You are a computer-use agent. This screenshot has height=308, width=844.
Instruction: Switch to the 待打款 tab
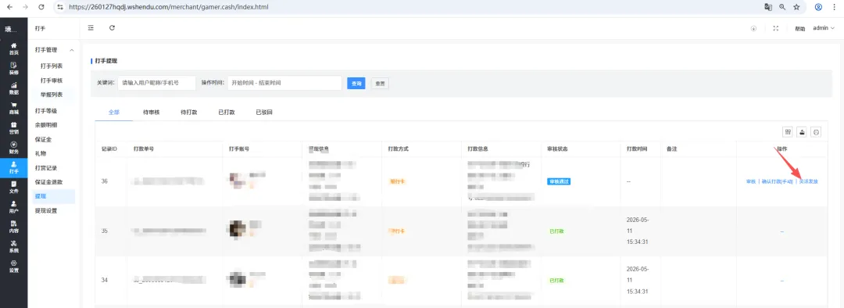(189, 113)
